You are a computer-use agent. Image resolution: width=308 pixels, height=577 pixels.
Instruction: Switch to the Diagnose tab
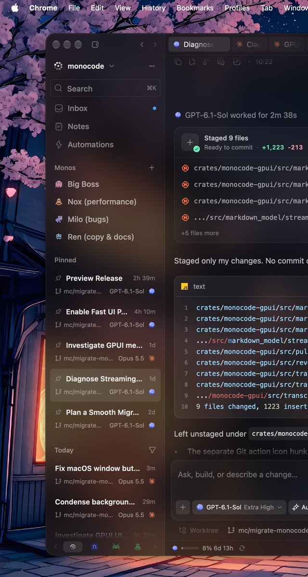(199, 44)
